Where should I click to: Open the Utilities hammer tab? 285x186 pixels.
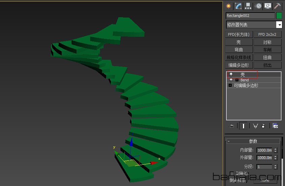coord(277,6)
